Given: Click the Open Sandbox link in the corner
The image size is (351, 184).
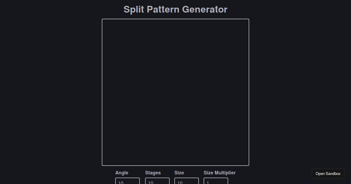Looking at the screenshot, I should point(328,173).
